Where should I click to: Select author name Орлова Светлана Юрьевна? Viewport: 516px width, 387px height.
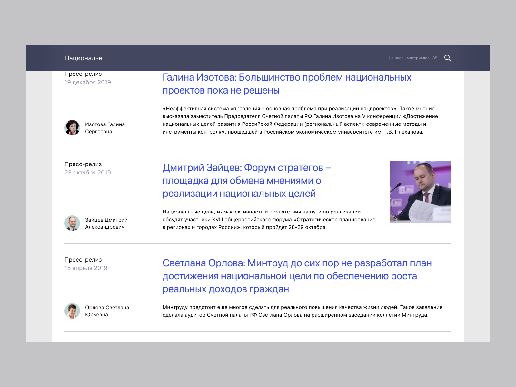pos(107,311)
